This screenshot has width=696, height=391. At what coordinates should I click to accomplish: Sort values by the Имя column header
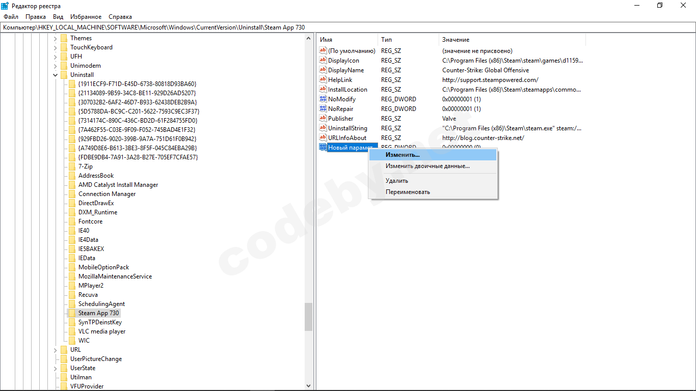(x=347, y=40)
